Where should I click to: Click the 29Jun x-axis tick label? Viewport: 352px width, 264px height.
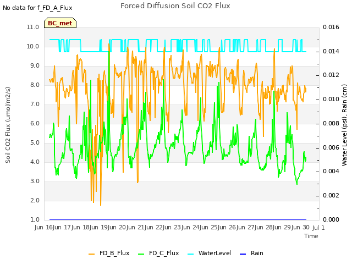pos(292,227)
